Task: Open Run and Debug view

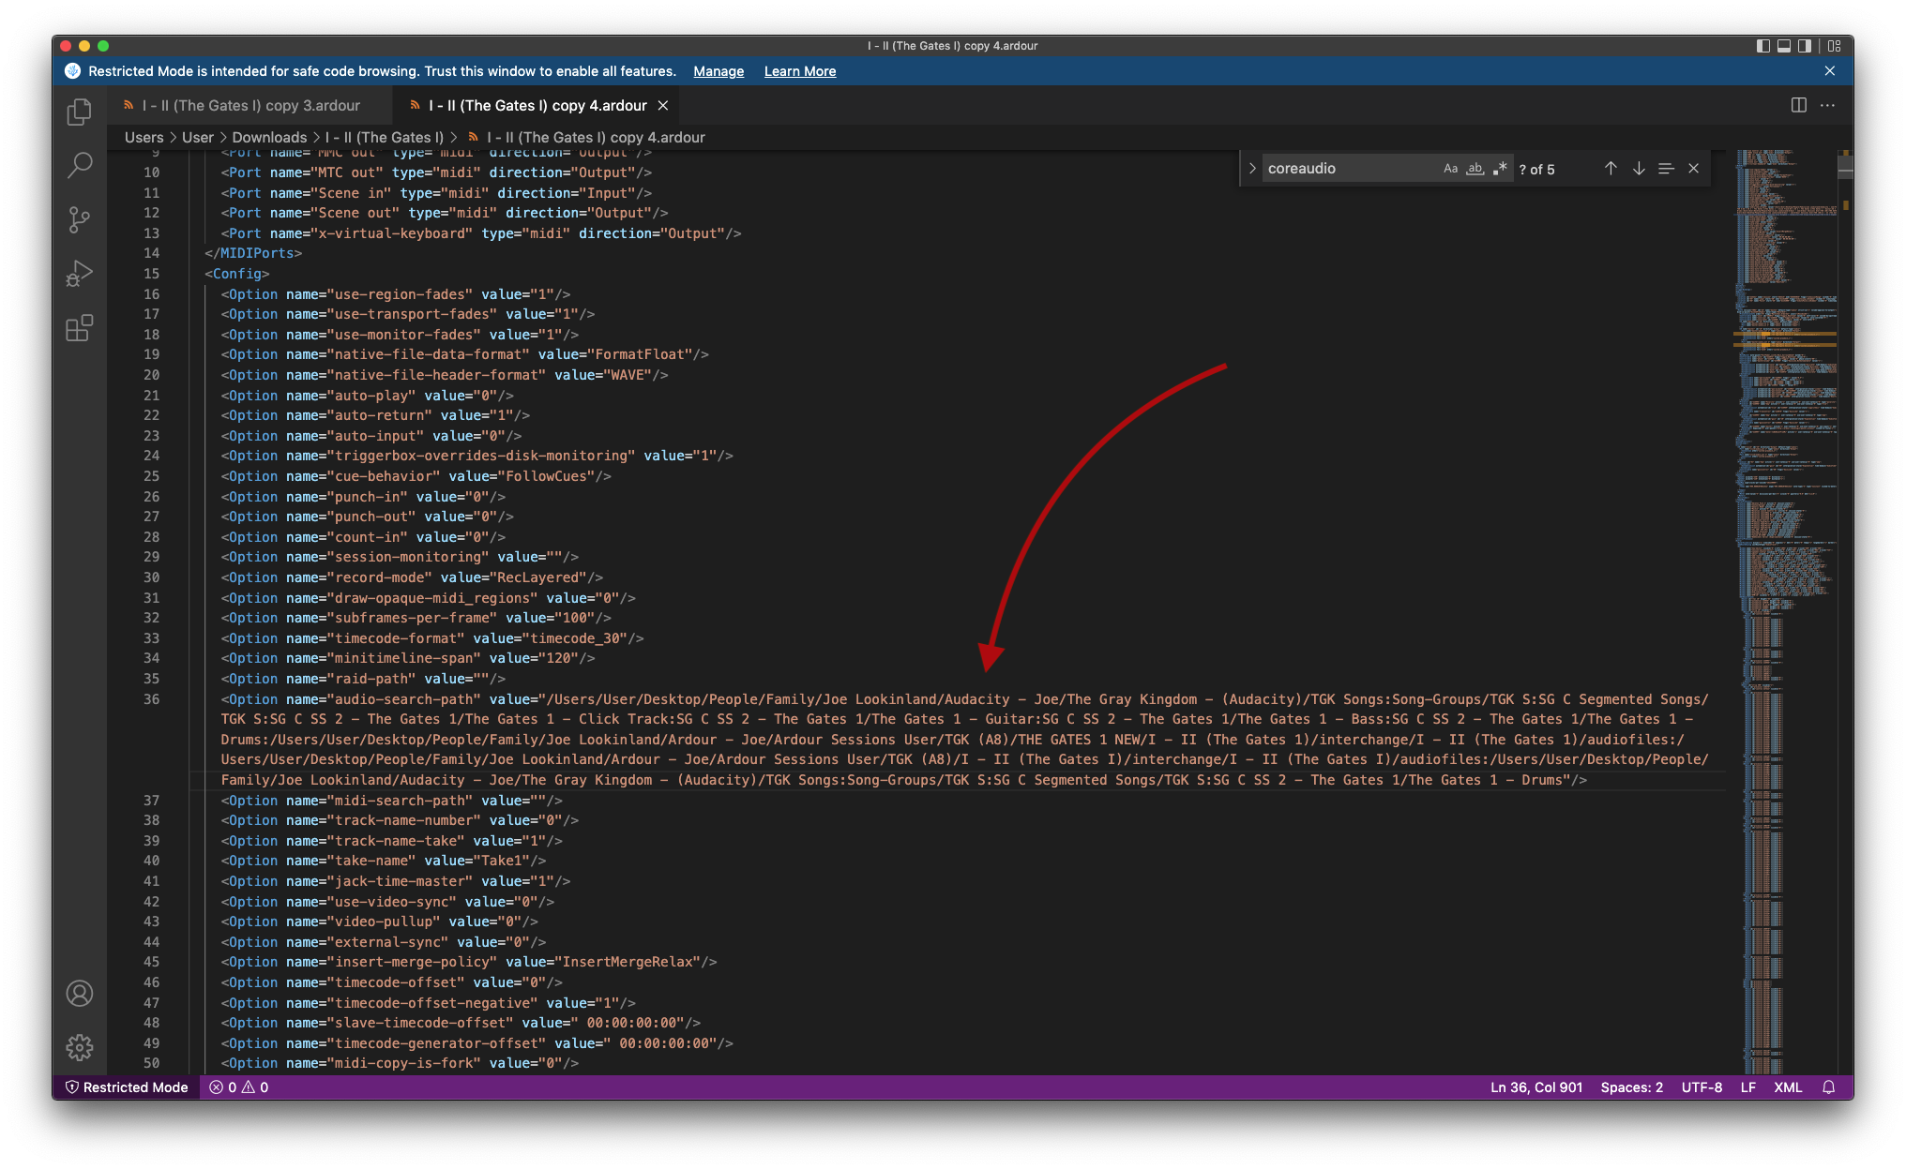Action: (x=80, y=274)
